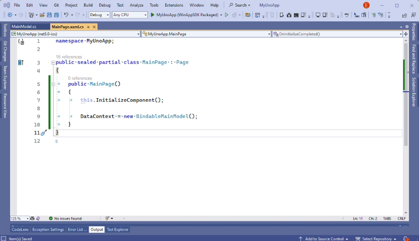
Task: Click the browser window toolbar icon
Action: 257,15
